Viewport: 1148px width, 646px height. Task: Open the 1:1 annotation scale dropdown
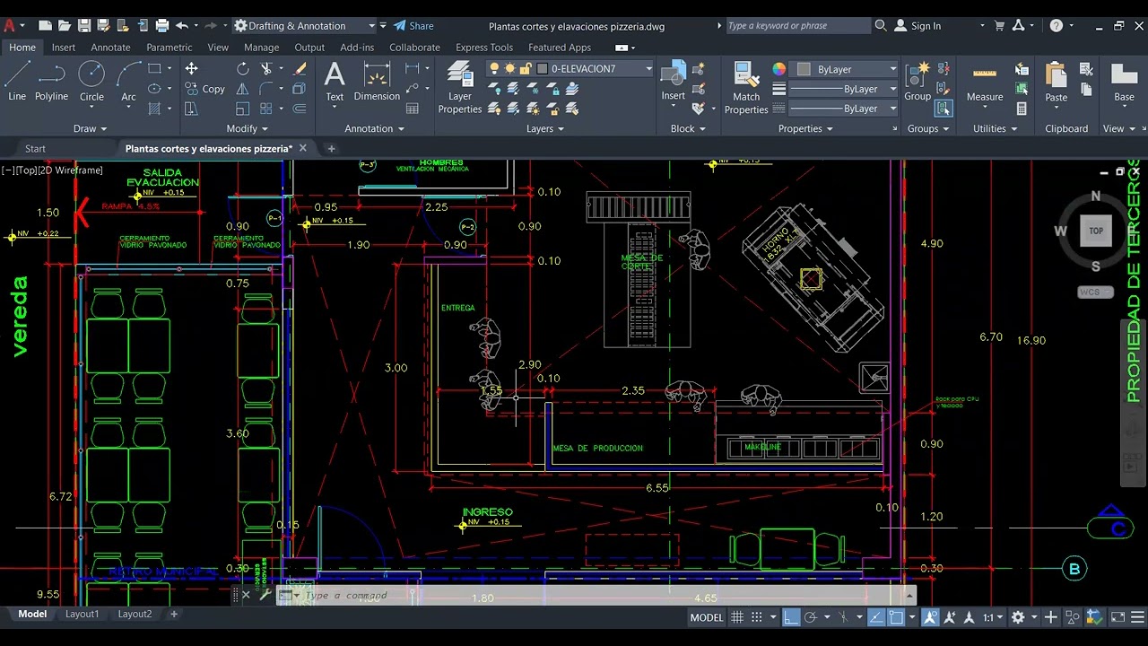(991, 617)
